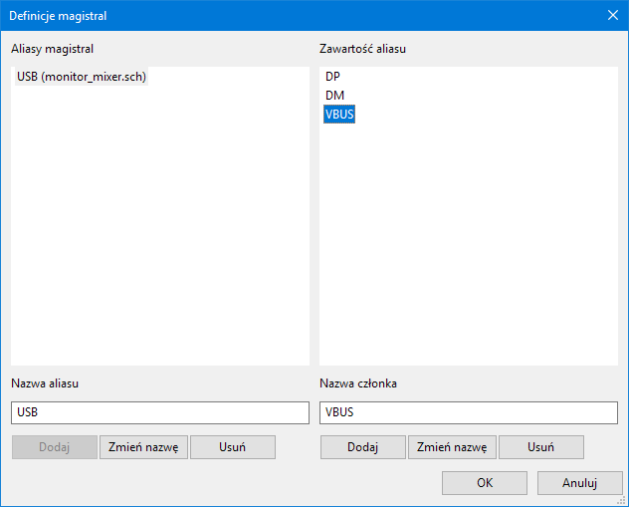Screen dimensions: 629x507
Task: Focus the Nazwa aliasu text field
Action: click(x=160, y=412)
